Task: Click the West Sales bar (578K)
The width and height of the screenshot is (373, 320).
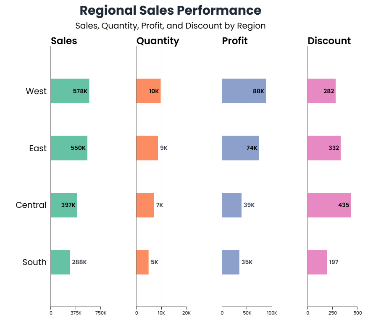Action: 70,91
